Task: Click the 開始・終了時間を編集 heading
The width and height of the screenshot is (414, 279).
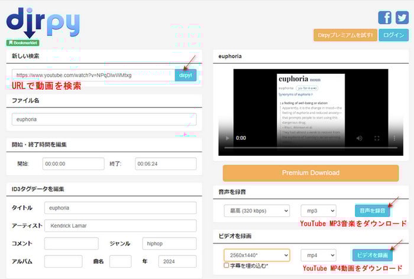Action: click(39, 145)
